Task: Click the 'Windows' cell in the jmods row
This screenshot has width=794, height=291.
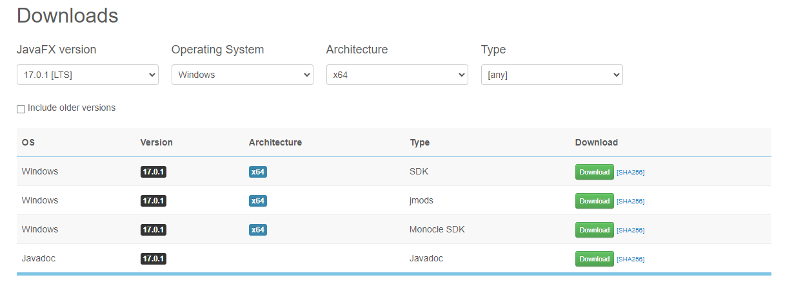Action: click(x=40, y=200)
